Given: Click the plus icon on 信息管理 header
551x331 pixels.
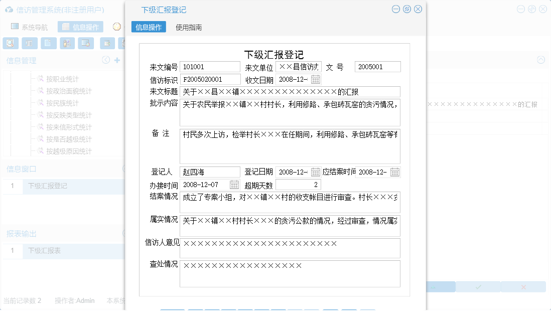Looking at the screenshot, I should pos(117,60).
